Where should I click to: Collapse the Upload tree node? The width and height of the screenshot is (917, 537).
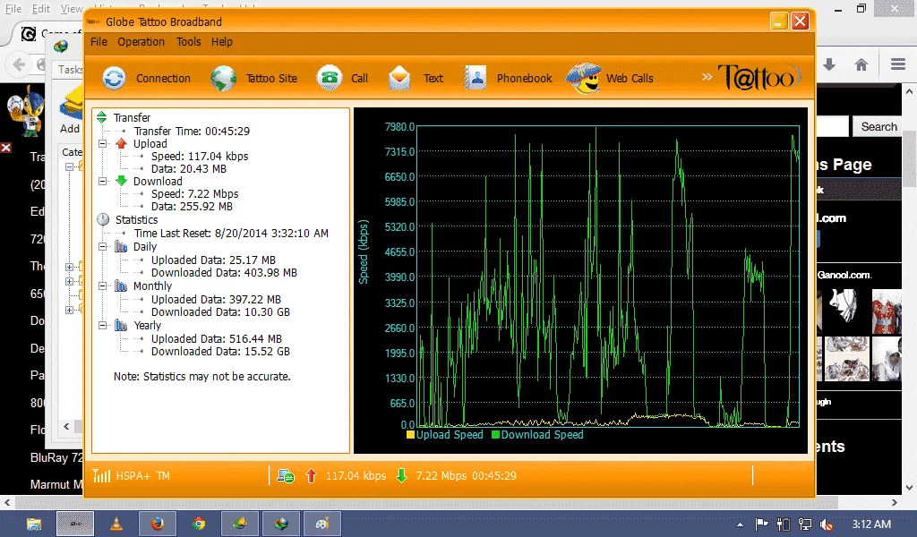pos(103,144)
